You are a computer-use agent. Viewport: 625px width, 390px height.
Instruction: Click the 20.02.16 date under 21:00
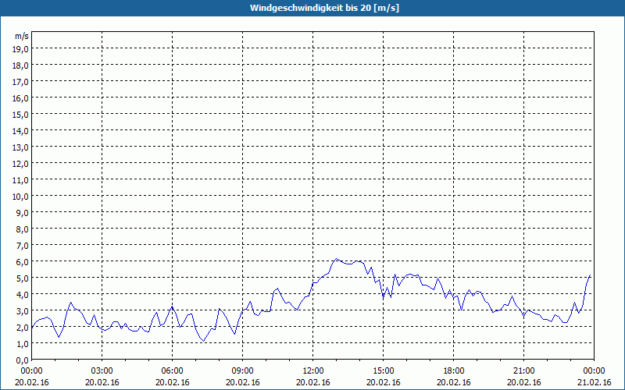pos(523,382)
